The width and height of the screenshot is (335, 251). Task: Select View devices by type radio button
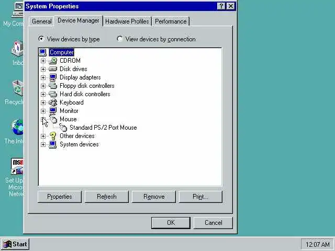[x=41, y=39]
